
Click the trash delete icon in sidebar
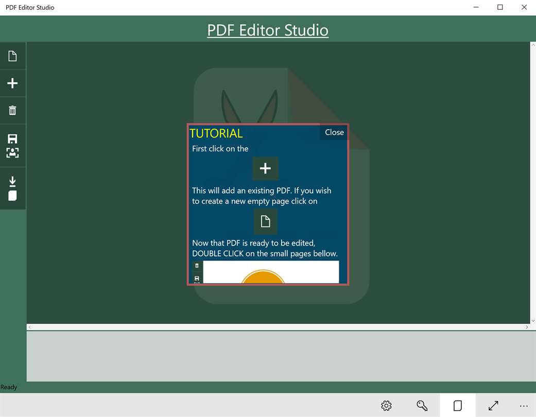tap(13, 110)
